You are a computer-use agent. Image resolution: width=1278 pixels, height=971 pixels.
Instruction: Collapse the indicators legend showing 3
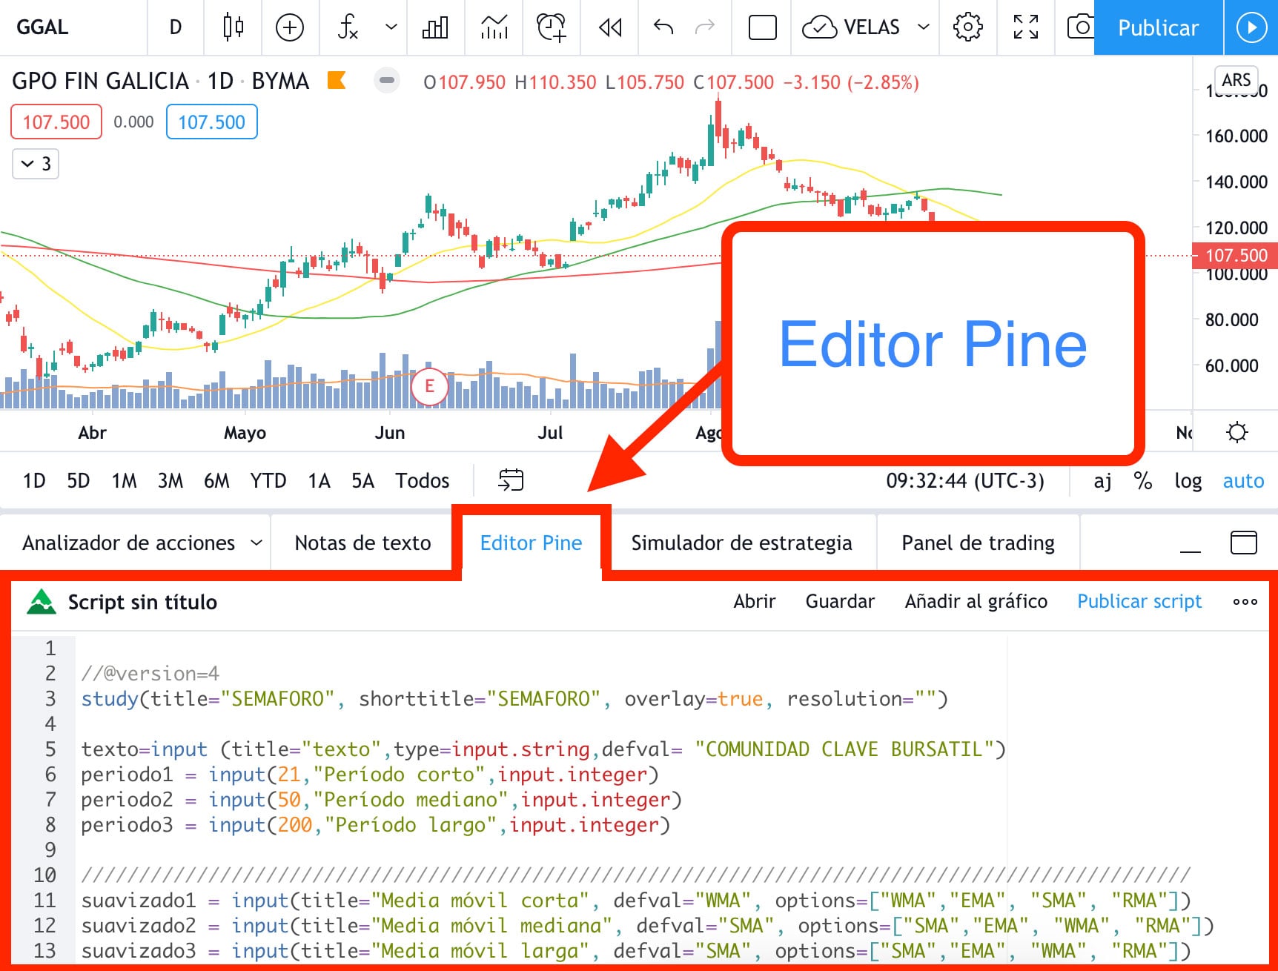pos(35,164)
